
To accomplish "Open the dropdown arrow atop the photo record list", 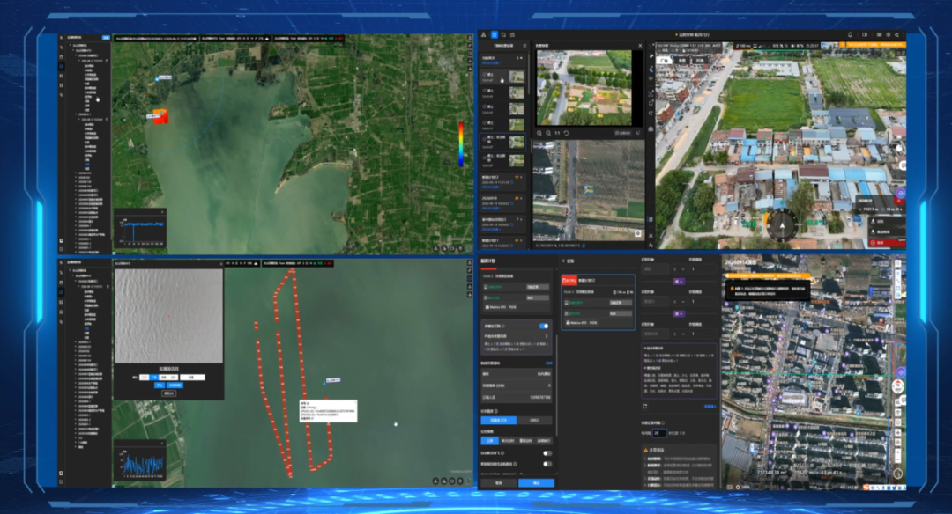I will [519, 58].
